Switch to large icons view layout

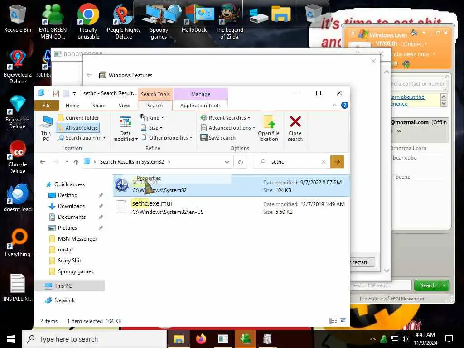(x=343, y=320)
